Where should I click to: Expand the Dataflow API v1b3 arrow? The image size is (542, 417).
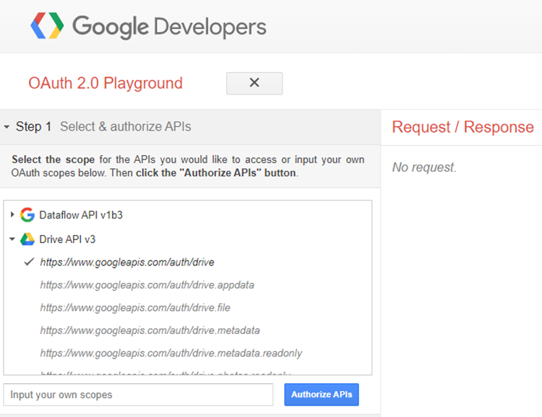[x=12, y=214]
